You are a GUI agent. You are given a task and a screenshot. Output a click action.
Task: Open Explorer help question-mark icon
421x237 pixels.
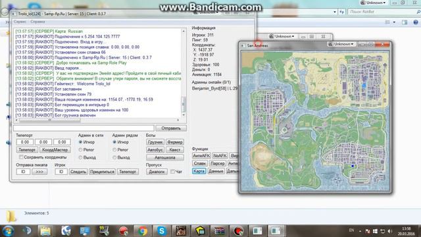(415, 22)
